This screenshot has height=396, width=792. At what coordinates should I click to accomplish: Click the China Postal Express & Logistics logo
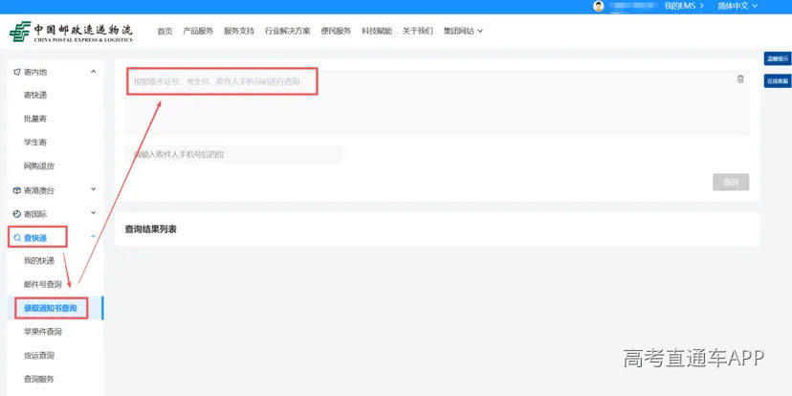tap(71, 32)
